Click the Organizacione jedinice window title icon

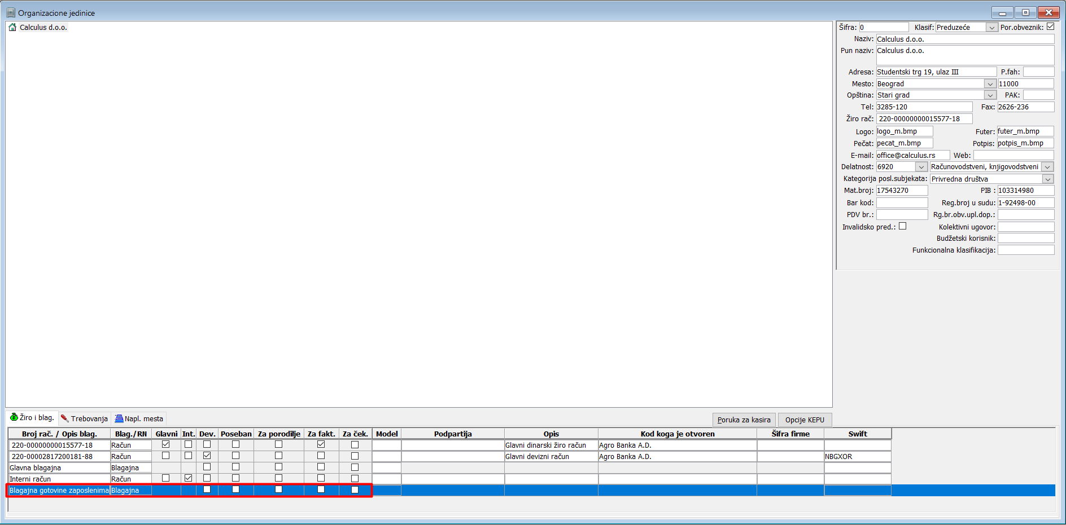(11, 12)
